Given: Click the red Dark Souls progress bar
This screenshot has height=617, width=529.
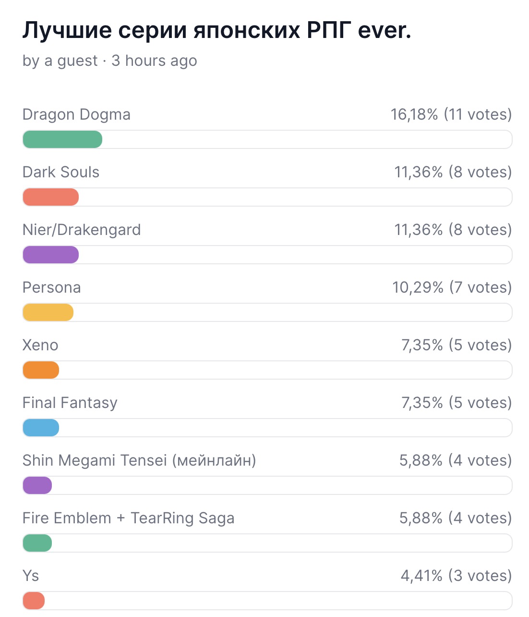Looking at the screenshot, I should (50, 197).
